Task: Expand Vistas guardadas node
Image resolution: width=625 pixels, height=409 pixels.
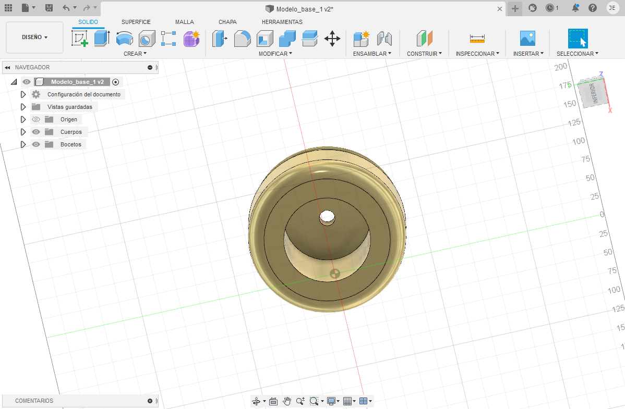Action: [23, 107]
